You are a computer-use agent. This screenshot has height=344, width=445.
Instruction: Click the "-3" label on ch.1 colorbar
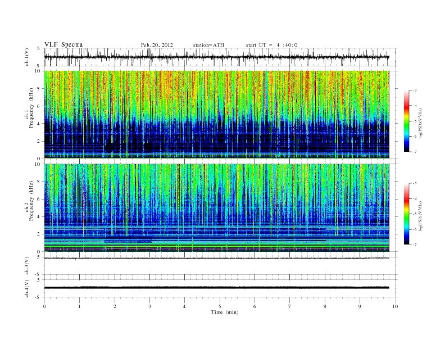415,90
